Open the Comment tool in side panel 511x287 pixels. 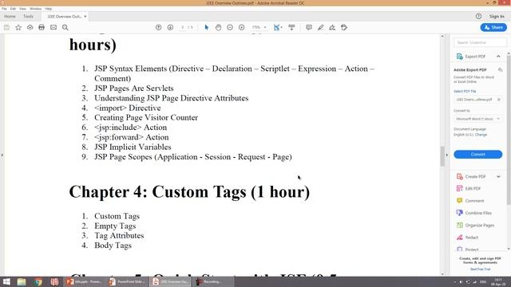(474, 201)
